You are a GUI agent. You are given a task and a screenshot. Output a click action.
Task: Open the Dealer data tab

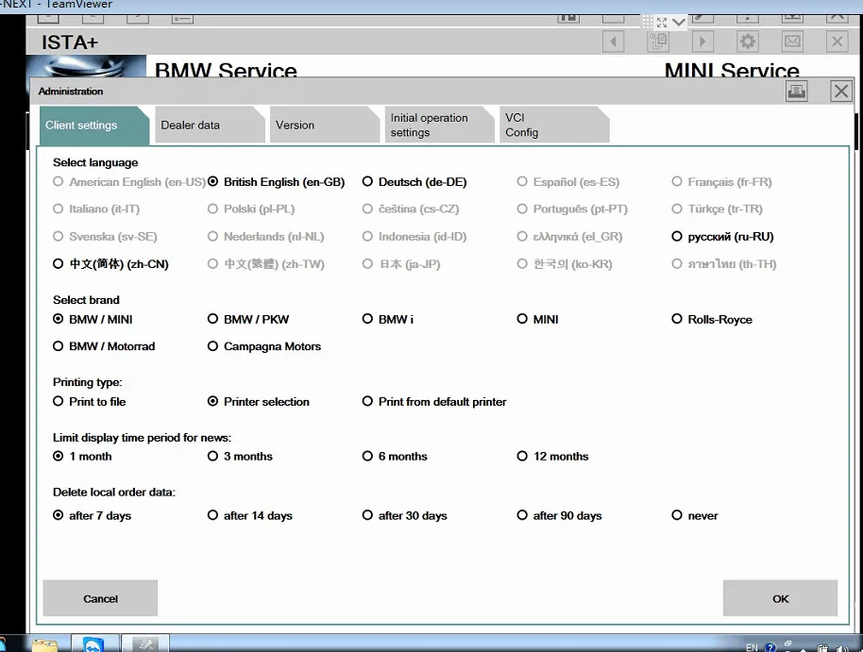[210, 125]
